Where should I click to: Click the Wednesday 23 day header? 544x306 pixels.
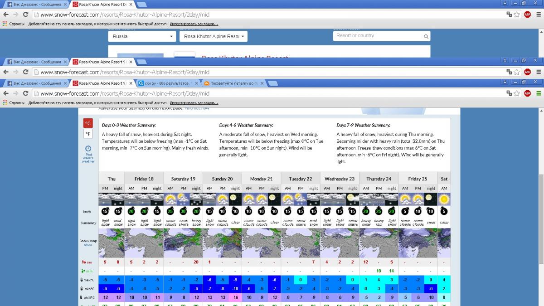340,179
